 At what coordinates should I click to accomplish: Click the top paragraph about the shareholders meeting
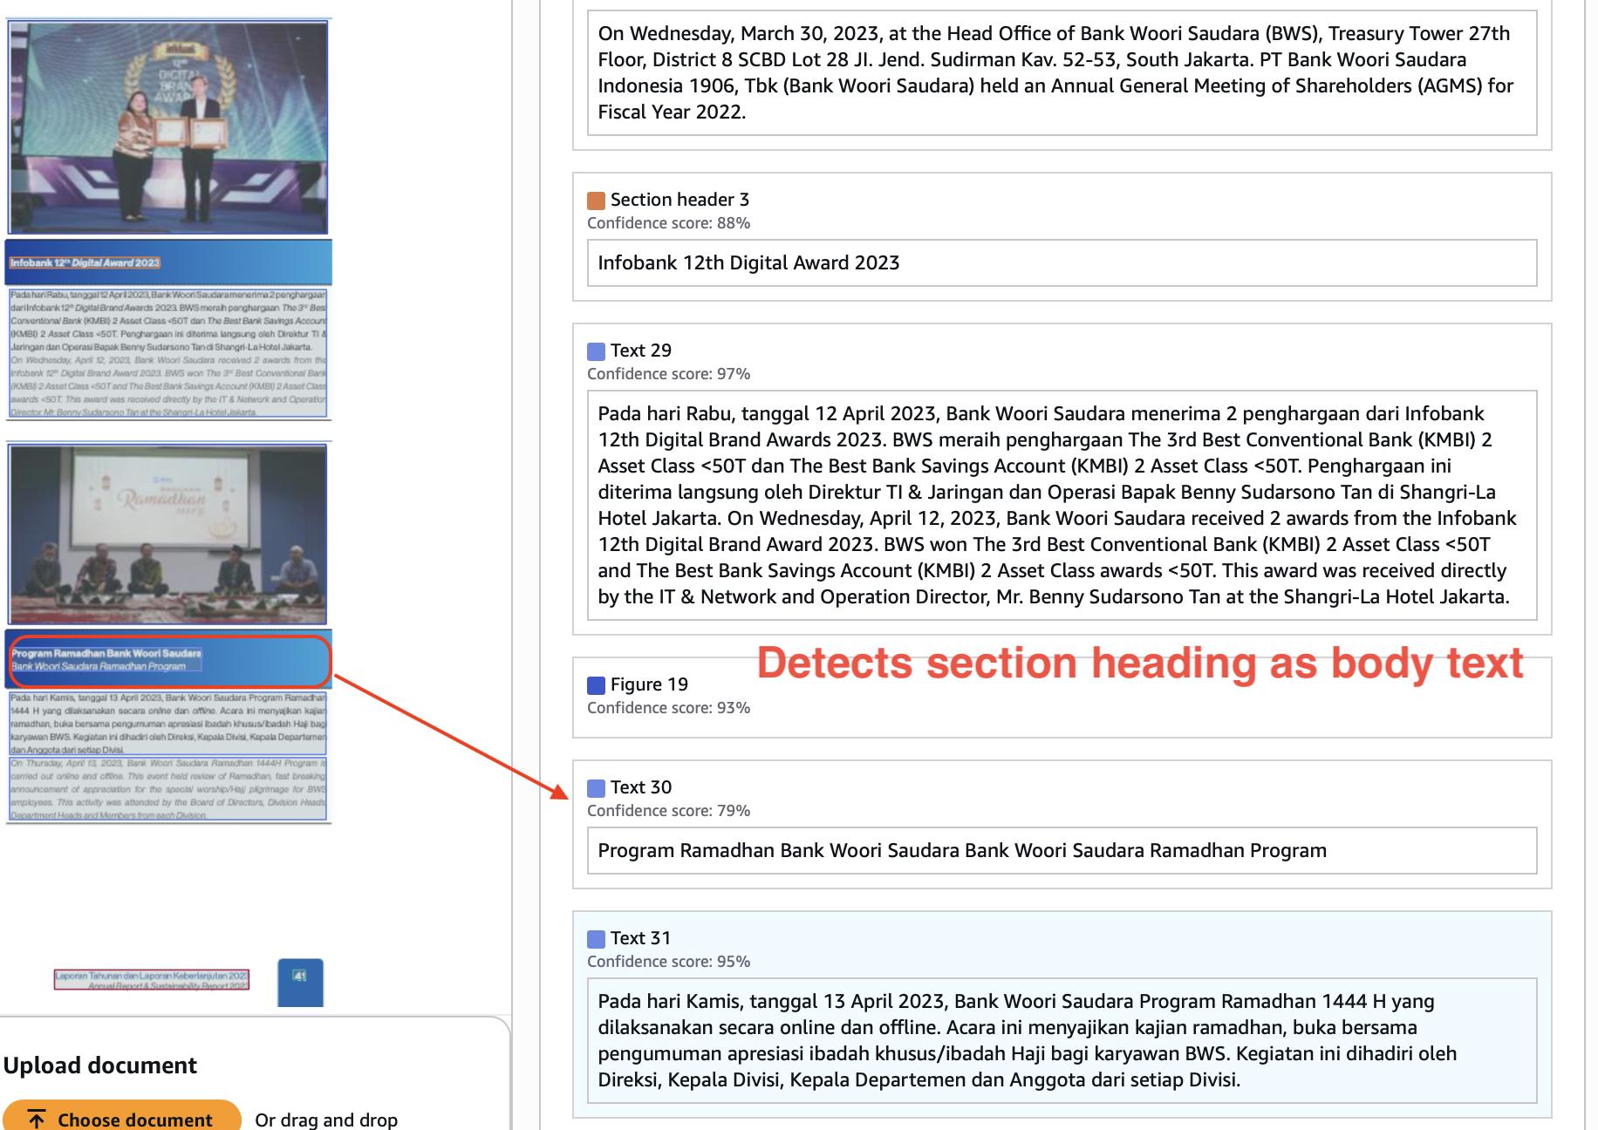tap(1061, 73)
